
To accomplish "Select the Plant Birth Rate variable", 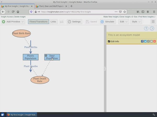I will 21,34.
